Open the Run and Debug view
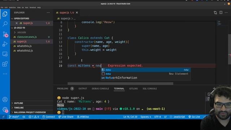The image size is (231, 130). (x=5, y=44)
